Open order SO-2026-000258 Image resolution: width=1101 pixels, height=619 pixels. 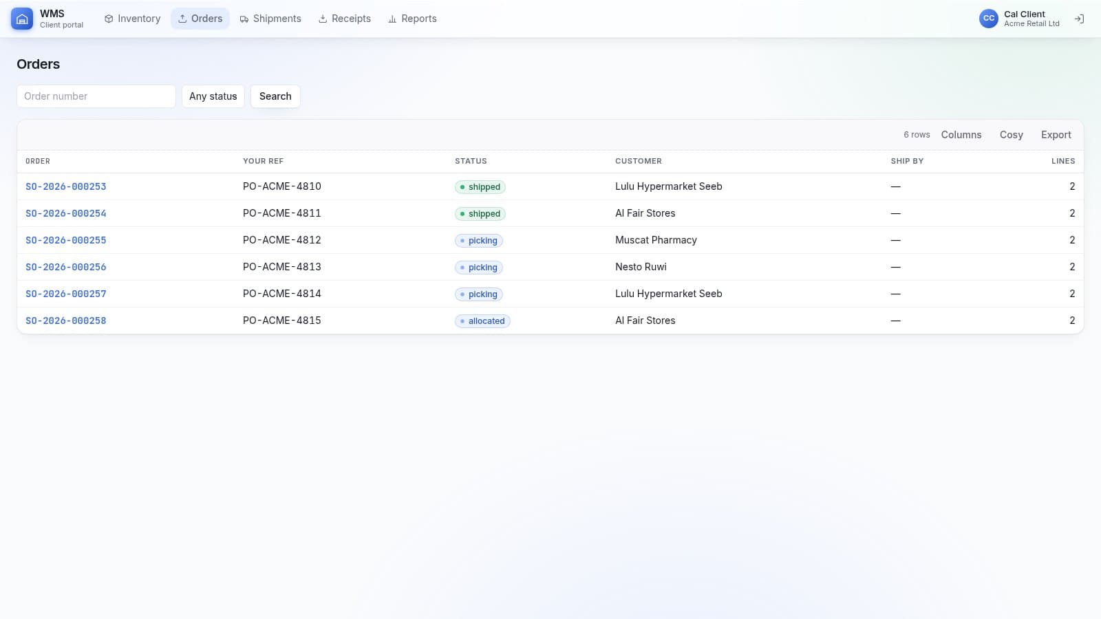click(66, 321)
